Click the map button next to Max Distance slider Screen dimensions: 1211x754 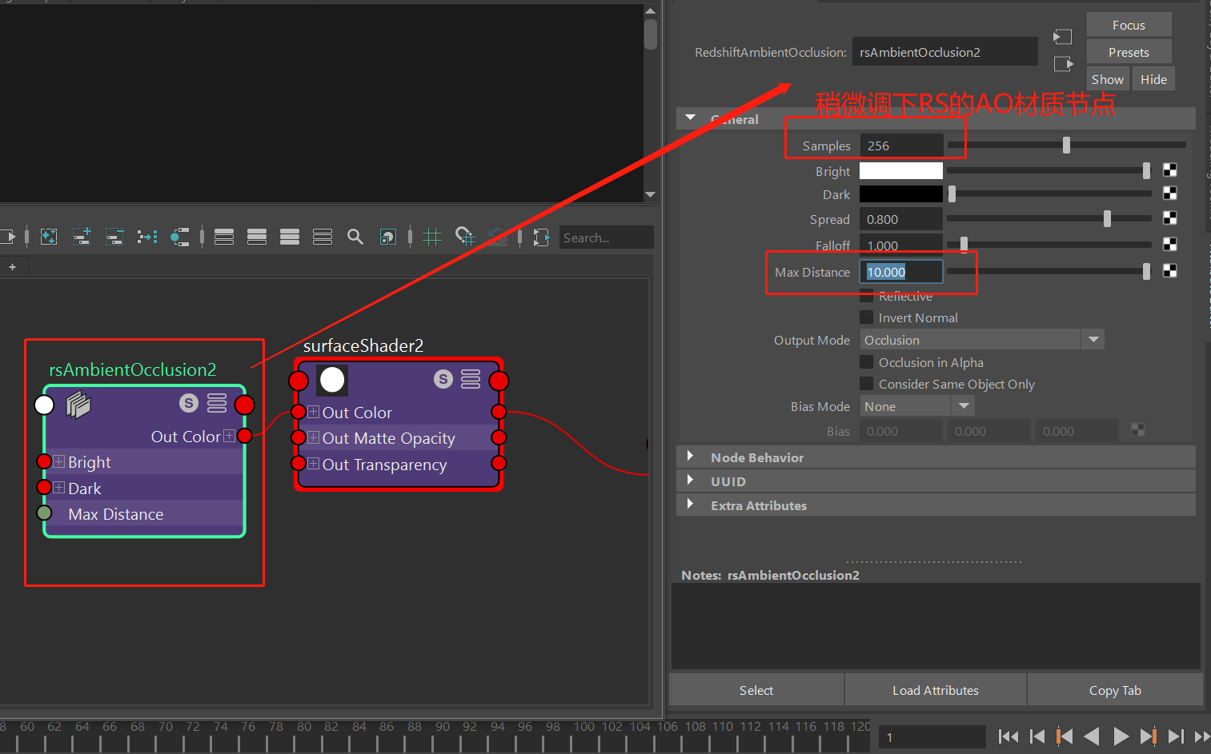coord(1169,271)
